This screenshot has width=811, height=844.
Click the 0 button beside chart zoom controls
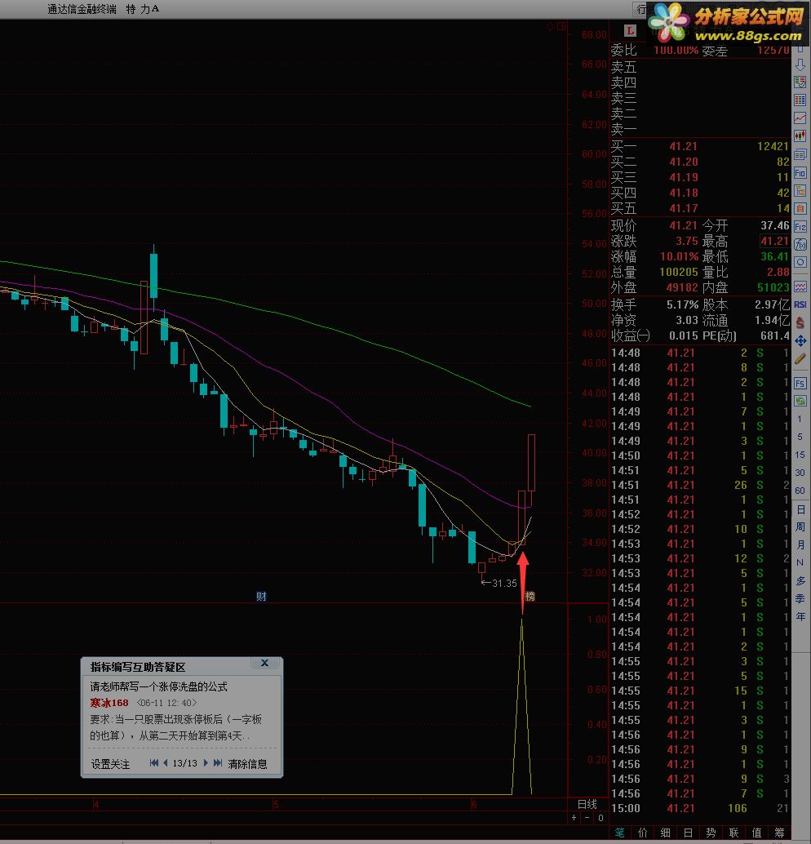[x=600, y=818]
